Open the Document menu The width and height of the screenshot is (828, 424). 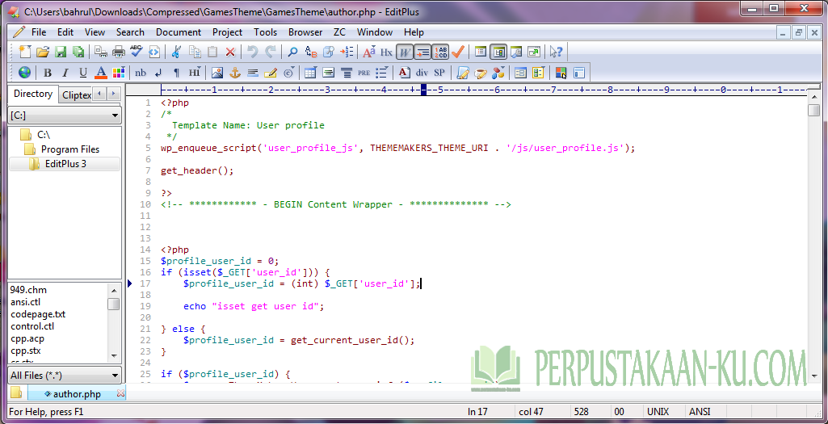(179, 32)
